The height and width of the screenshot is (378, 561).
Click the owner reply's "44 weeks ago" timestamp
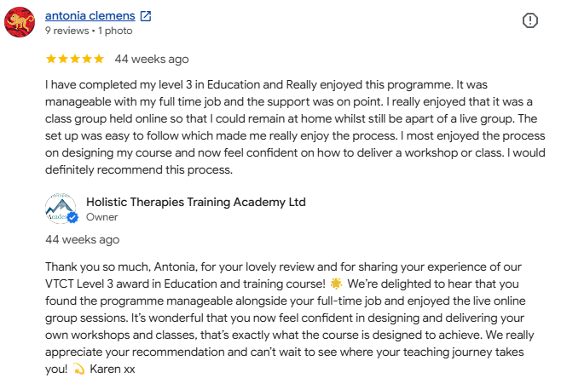(83, 239)
